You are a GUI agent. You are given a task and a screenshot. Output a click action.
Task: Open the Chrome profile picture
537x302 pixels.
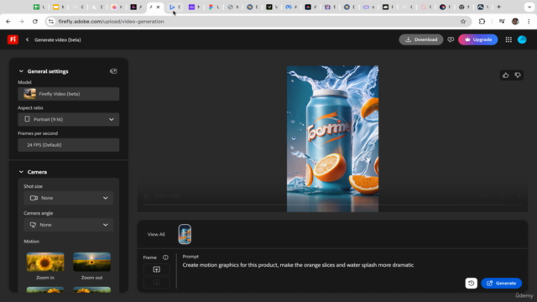[x=515, y=21]
